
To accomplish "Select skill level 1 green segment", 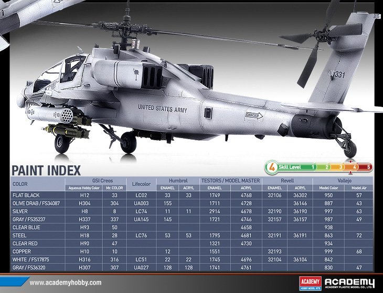I will [x=313, y=168].
